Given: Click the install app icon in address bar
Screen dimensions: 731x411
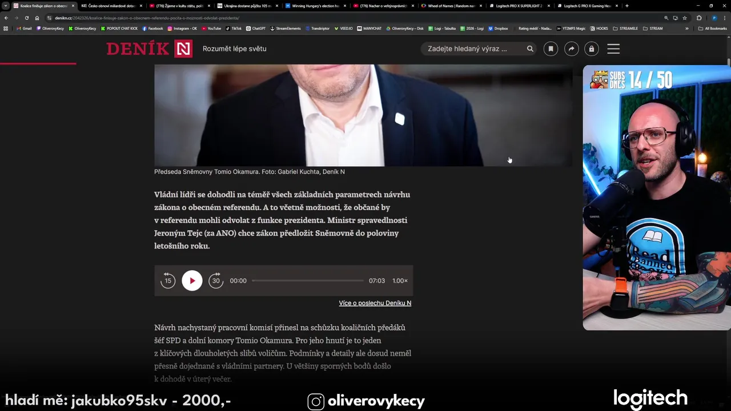Looking at the screenshot, I should (676, 18).
